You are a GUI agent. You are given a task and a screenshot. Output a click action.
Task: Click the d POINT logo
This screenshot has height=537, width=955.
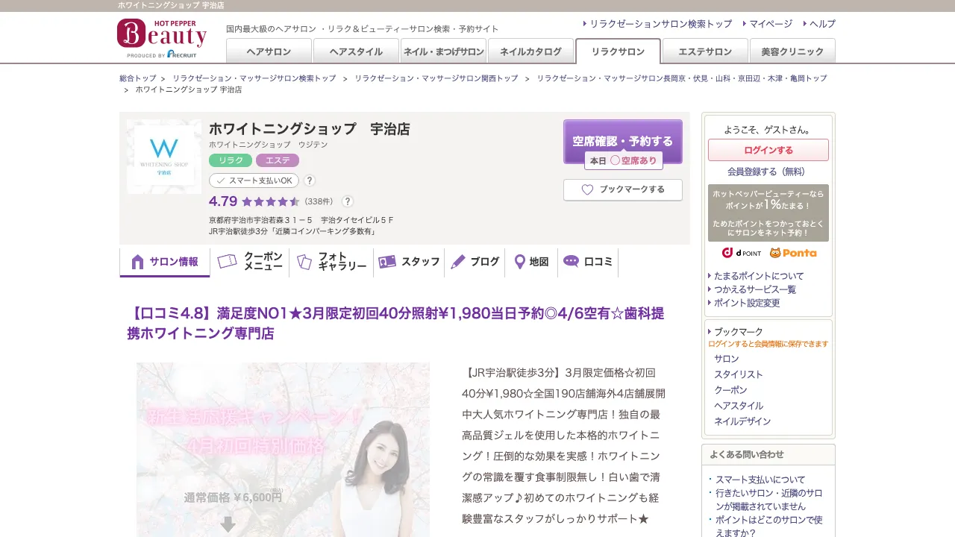pos(741,253)
